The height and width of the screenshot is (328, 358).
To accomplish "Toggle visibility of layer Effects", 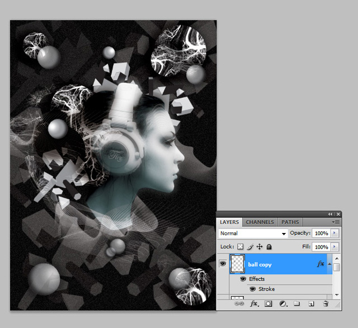I will [x=243, y=279].
